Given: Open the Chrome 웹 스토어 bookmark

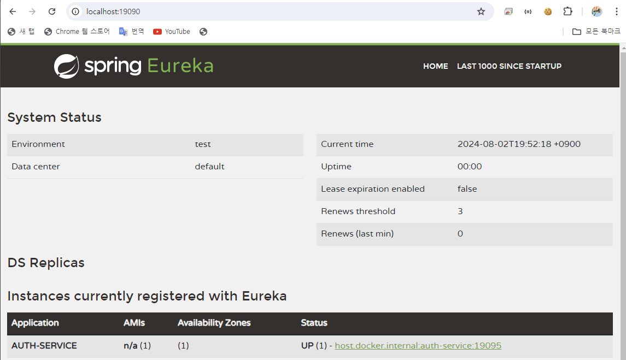Looking at the screenshot, I should click(x=77, y=32).
